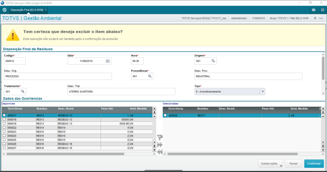
Task: Tick checkbox for occurrence 000023
Action: point(4,132)
